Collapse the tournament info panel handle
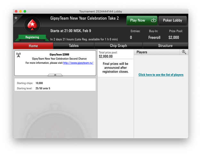This screenshot has height=155, width=201. click(55, 75)
